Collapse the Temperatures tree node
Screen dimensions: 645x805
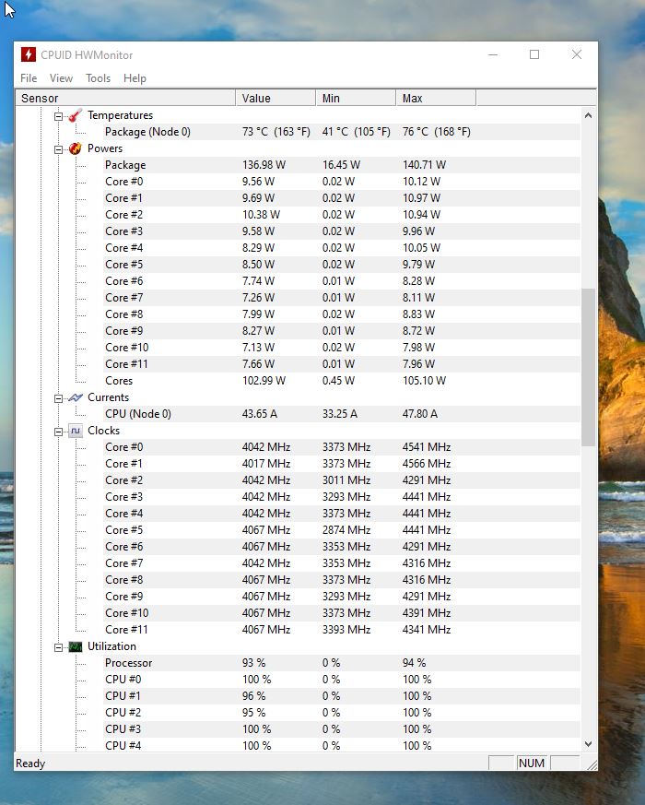click(58, 116)
